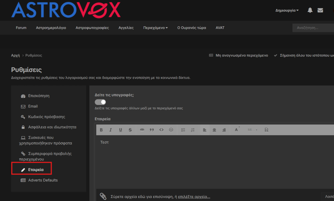Viewport: 334px width, 201px height.
Task: Click the Αναζήτηση search field
Action: tap(312, 28)
